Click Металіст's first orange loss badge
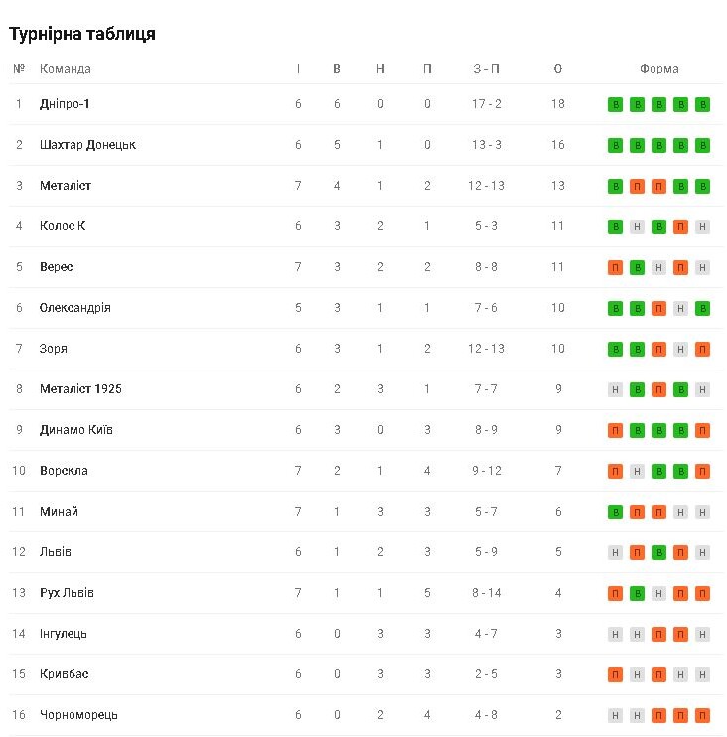The image size is (727, 737). click(x=637, y=186)
